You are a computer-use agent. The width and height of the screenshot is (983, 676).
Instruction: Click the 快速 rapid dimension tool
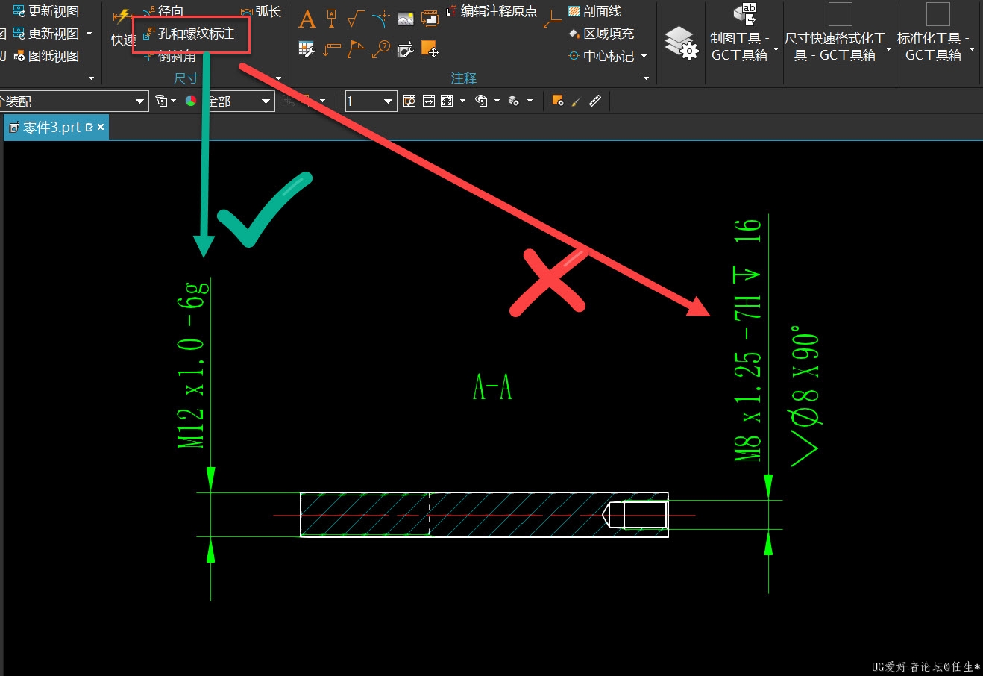(x=123, y=27)
